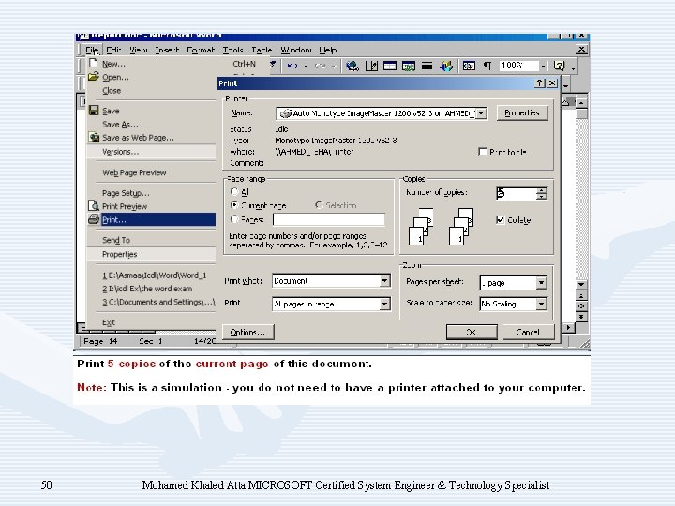Click the Redo toolbar icon
This screenshot has width=675, height=506.
[321, 66]
